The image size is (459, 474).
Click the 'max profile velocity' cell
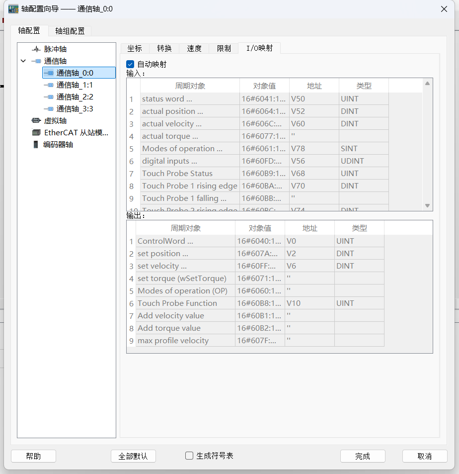pos(185,340)
